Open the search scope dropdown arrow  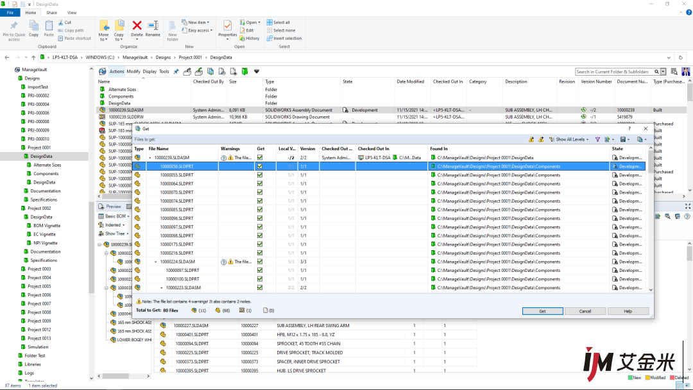[x=663, y=72]
